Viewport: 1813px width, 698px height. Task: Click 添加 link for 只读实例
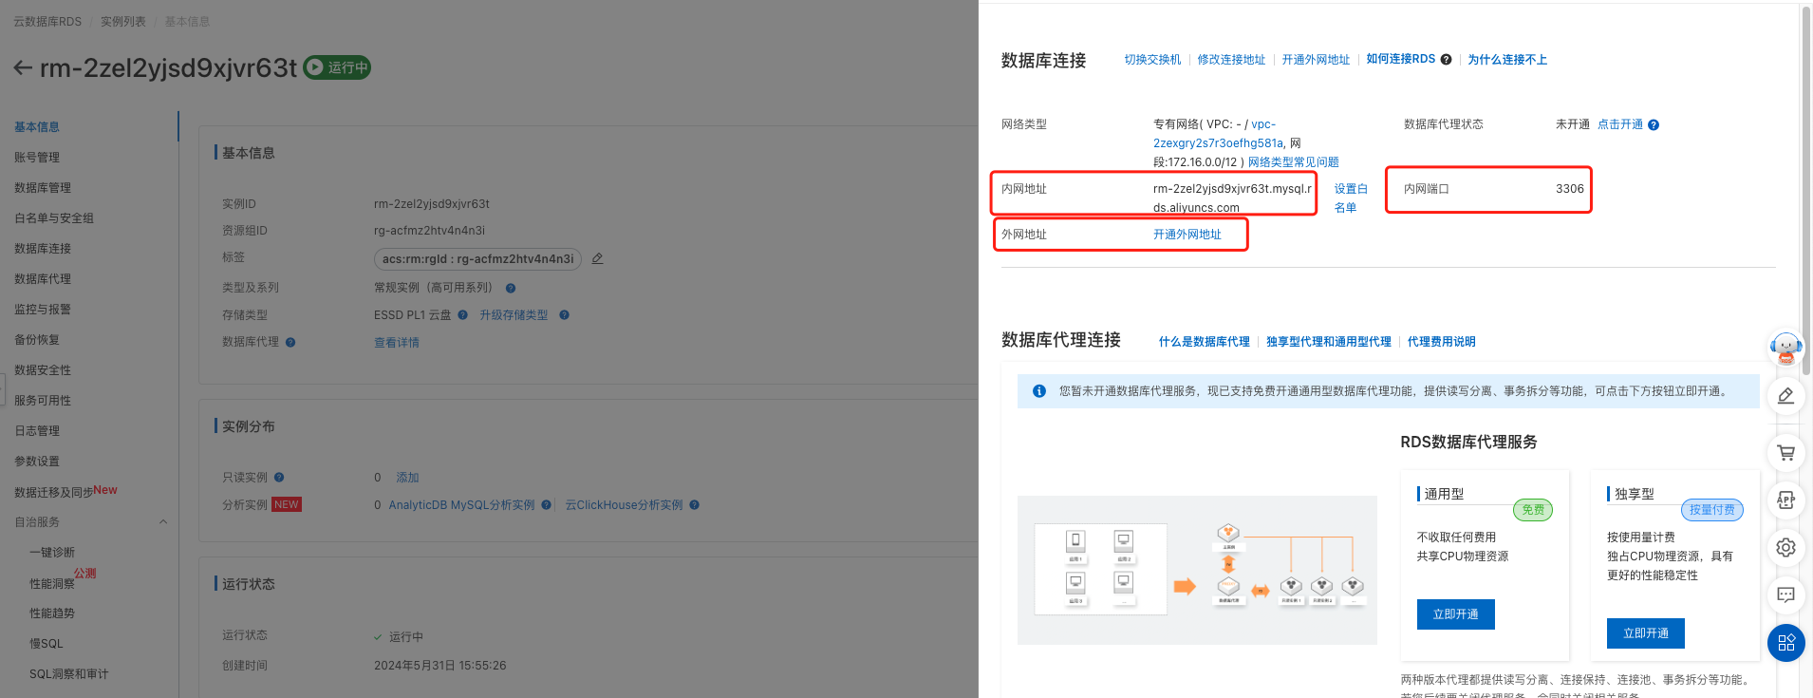pos(407,478)
